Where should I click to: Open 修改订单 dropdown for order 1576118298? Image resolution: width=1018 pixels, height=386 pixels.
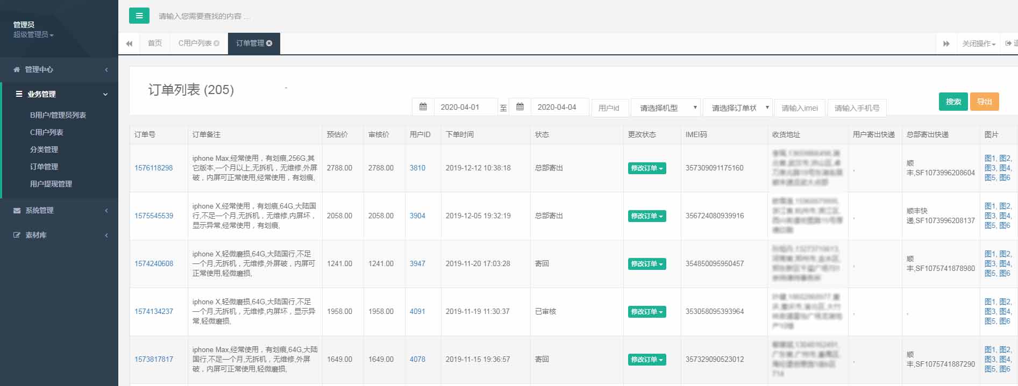coord(646,168)
